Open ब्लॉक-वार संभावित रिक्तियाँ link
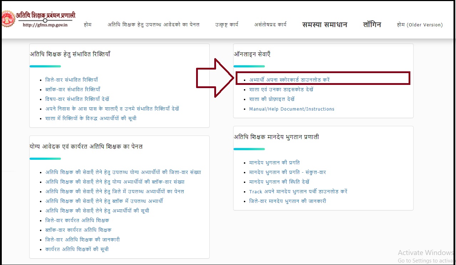456x265 pixels. click(x=75, y=90)
